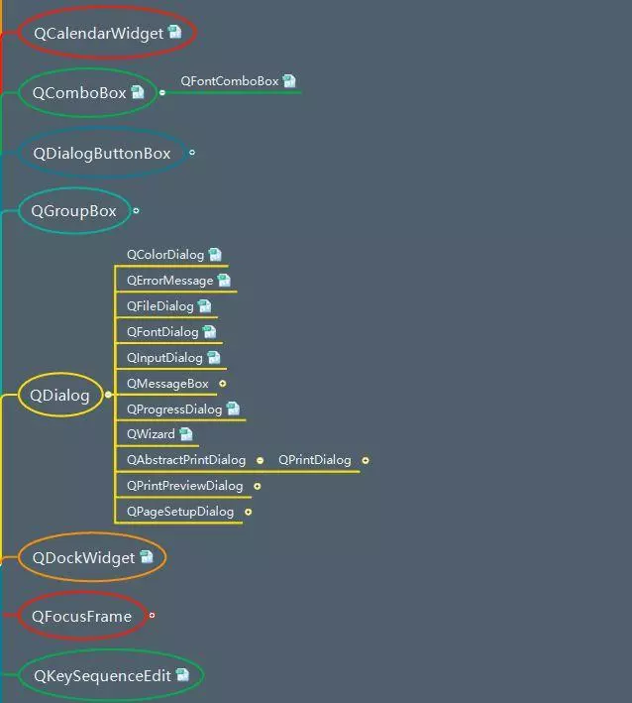Screen dimensions: 632x703
Task: Open the note icon beside QProgressDialog
Action: (x=233, y=409)
